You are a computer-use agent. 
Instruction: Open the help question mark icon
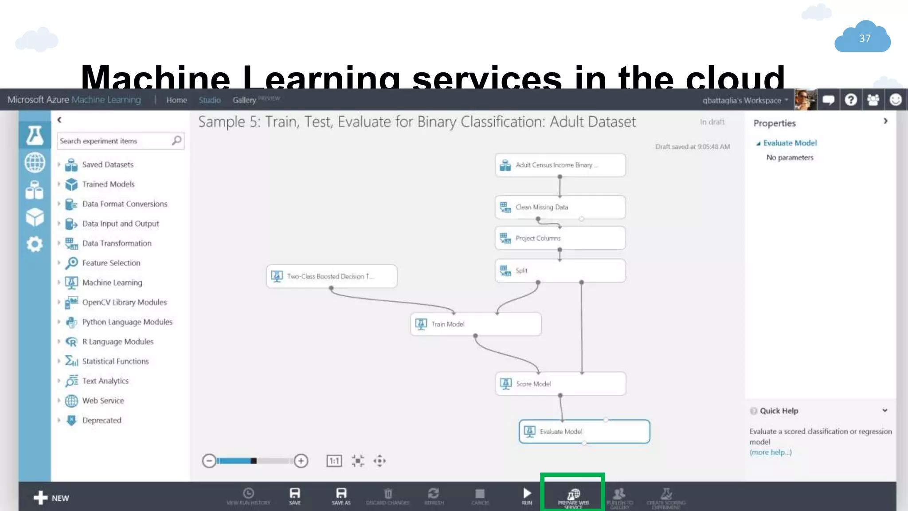pos(850,100)
